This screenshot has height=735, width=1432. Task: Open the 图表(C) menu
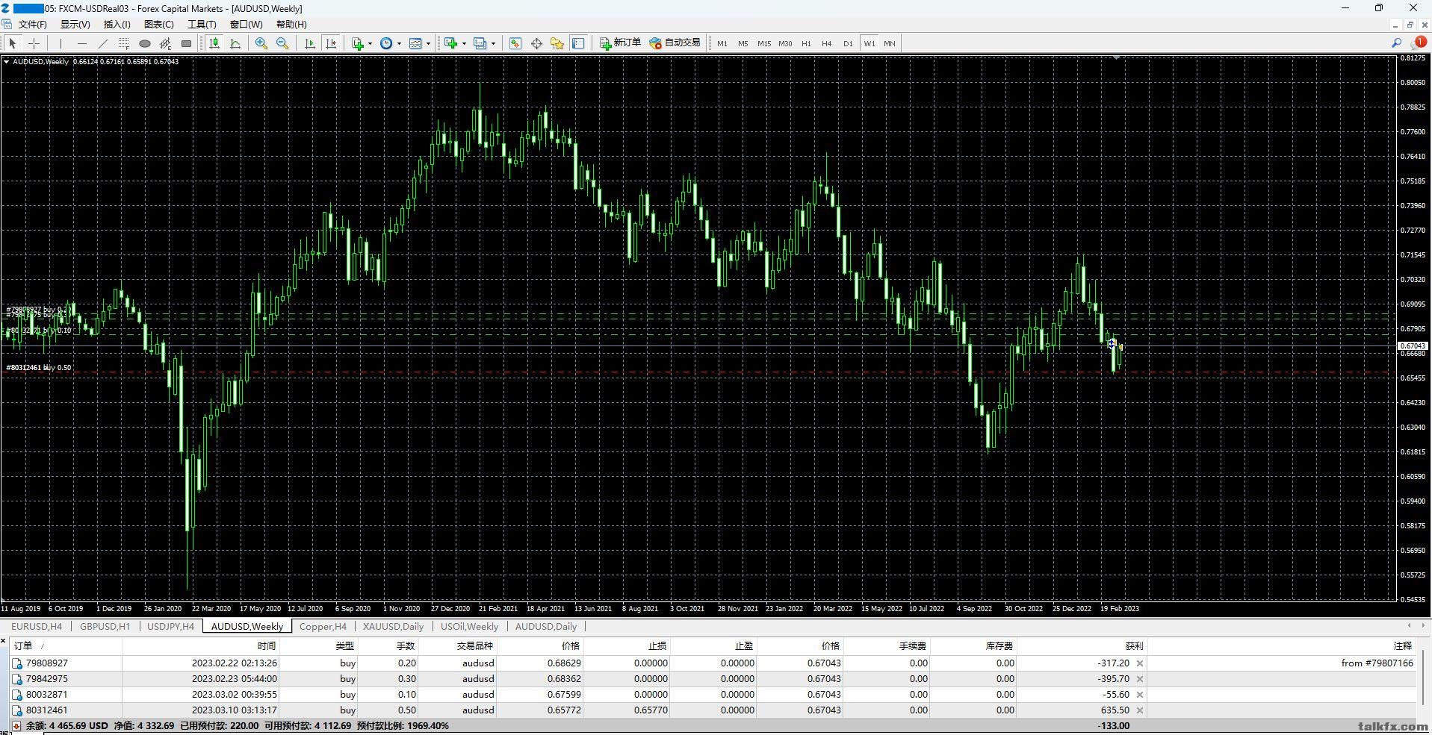click(x=158, y=25)
